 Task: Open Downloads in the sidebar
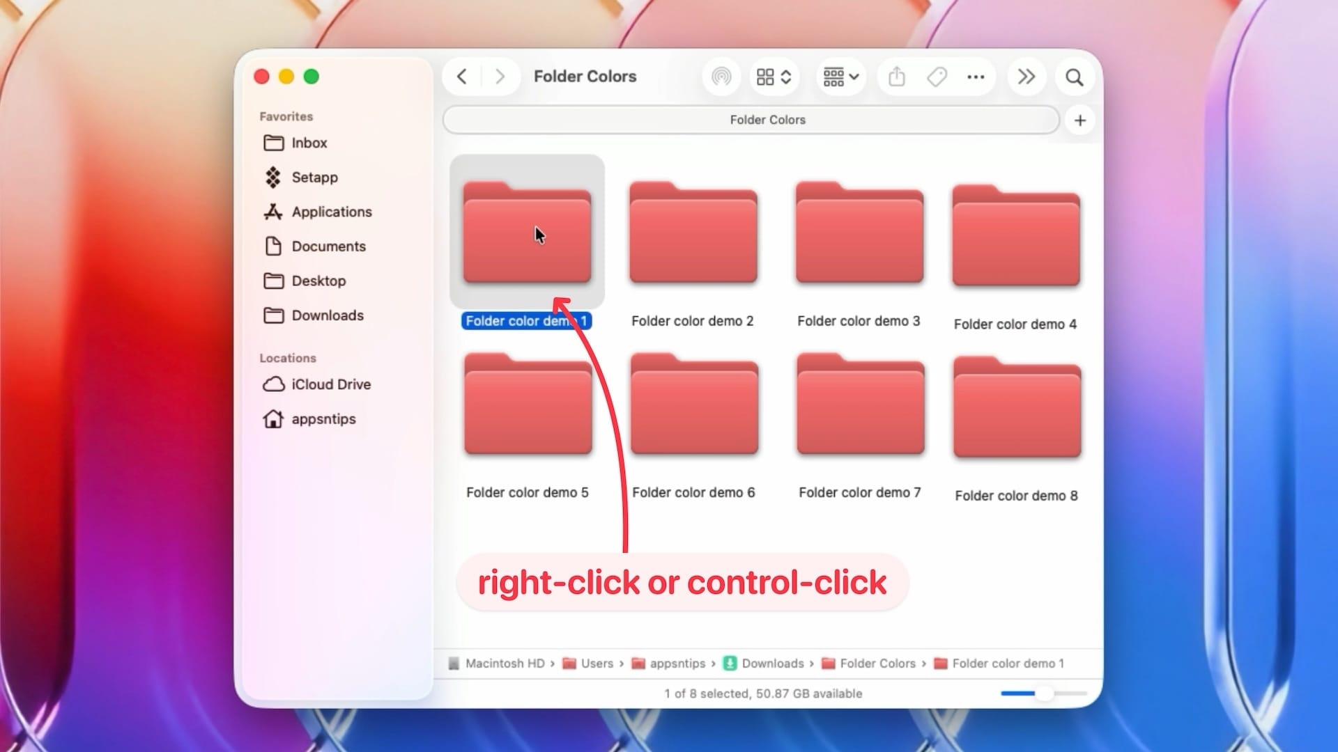coord(314,315)
